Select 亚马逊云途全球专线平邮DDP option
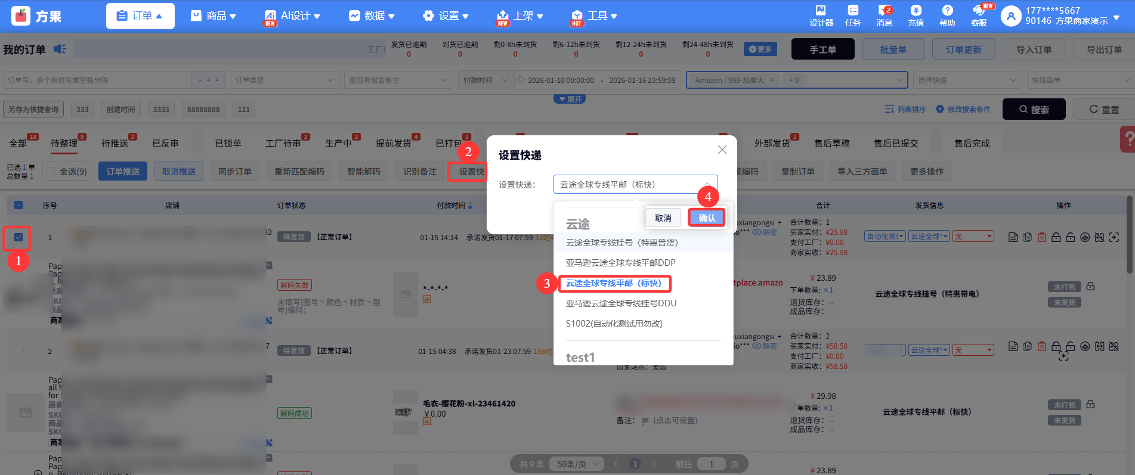 coord(620,263)
